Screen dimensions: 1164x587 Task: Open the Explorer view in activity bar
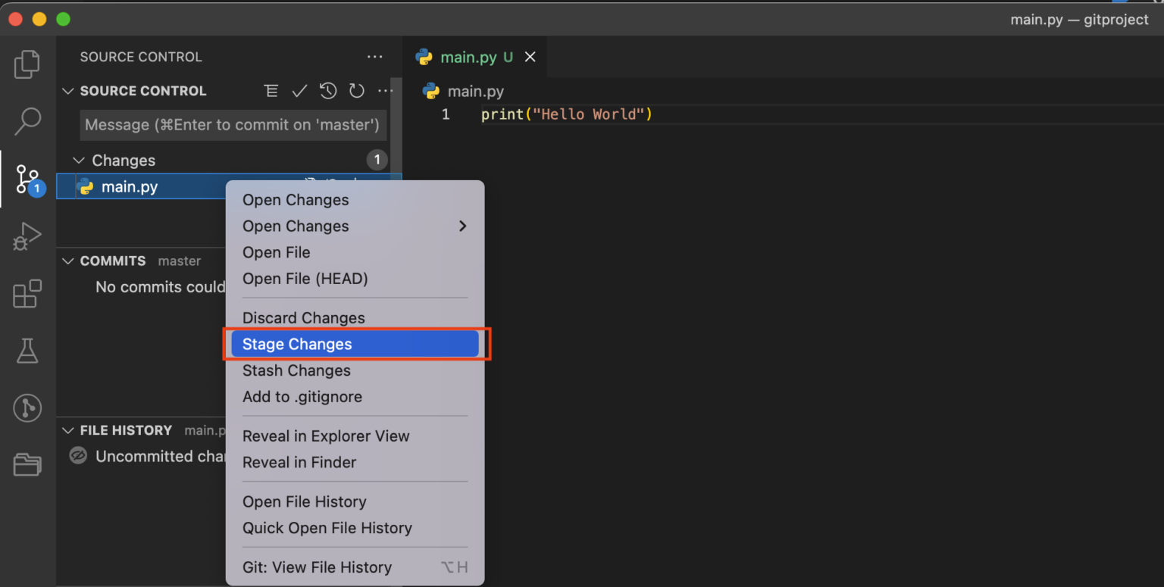click(x=27, y=64)
